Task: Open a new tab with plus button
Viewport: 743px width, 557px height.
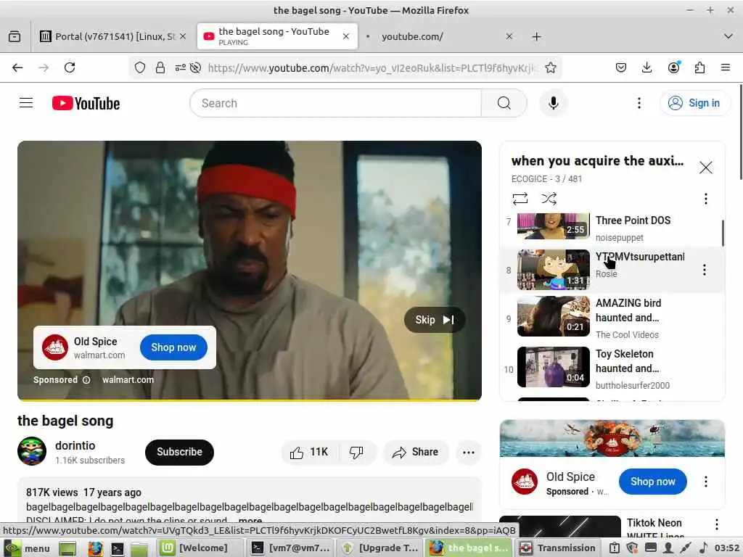Action: point(536,36)
